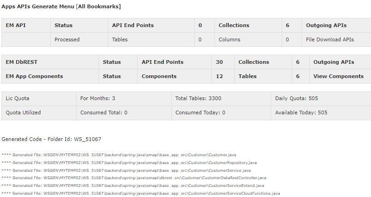Click File Download APIs link
371x197 pixels.
(x=330, y=39)
